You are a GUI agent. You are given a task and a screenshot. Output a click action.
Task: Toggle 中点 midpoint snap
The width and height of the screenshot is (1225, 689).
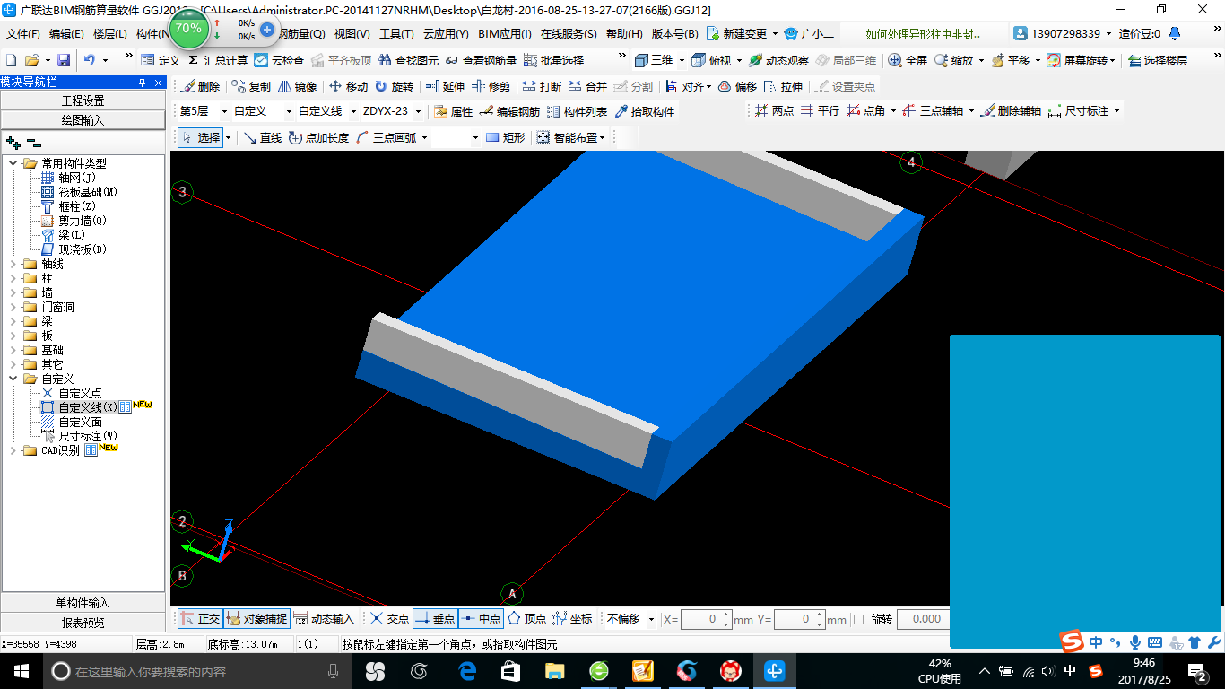click(481, 618)
